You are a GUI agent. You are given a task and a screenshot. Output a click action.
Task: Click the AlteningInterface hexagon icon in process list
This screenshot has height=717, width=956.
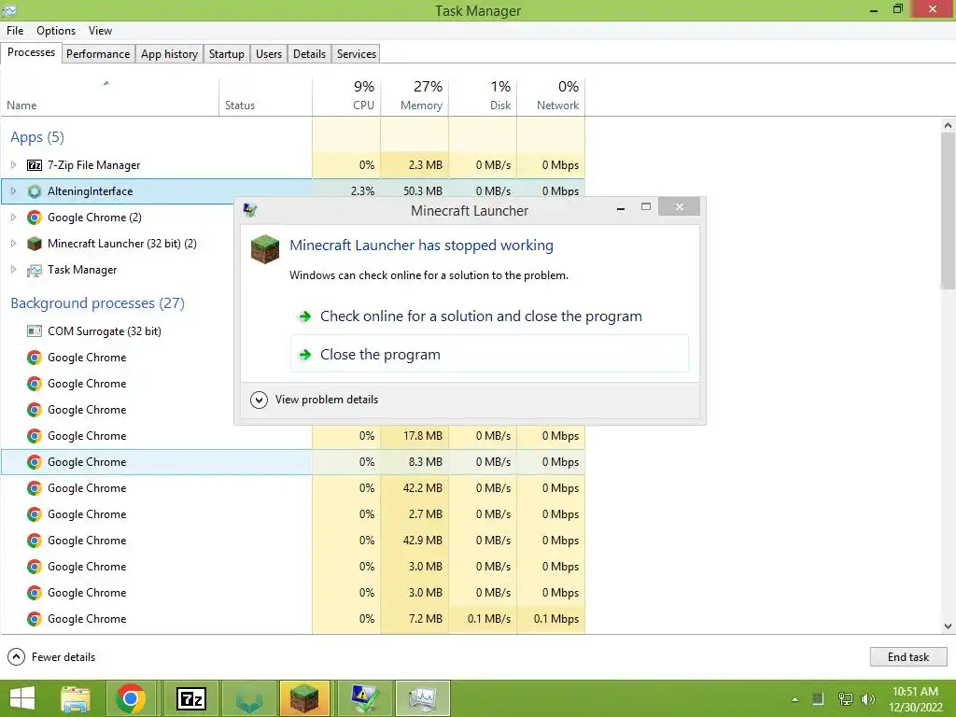click(35, 191)
